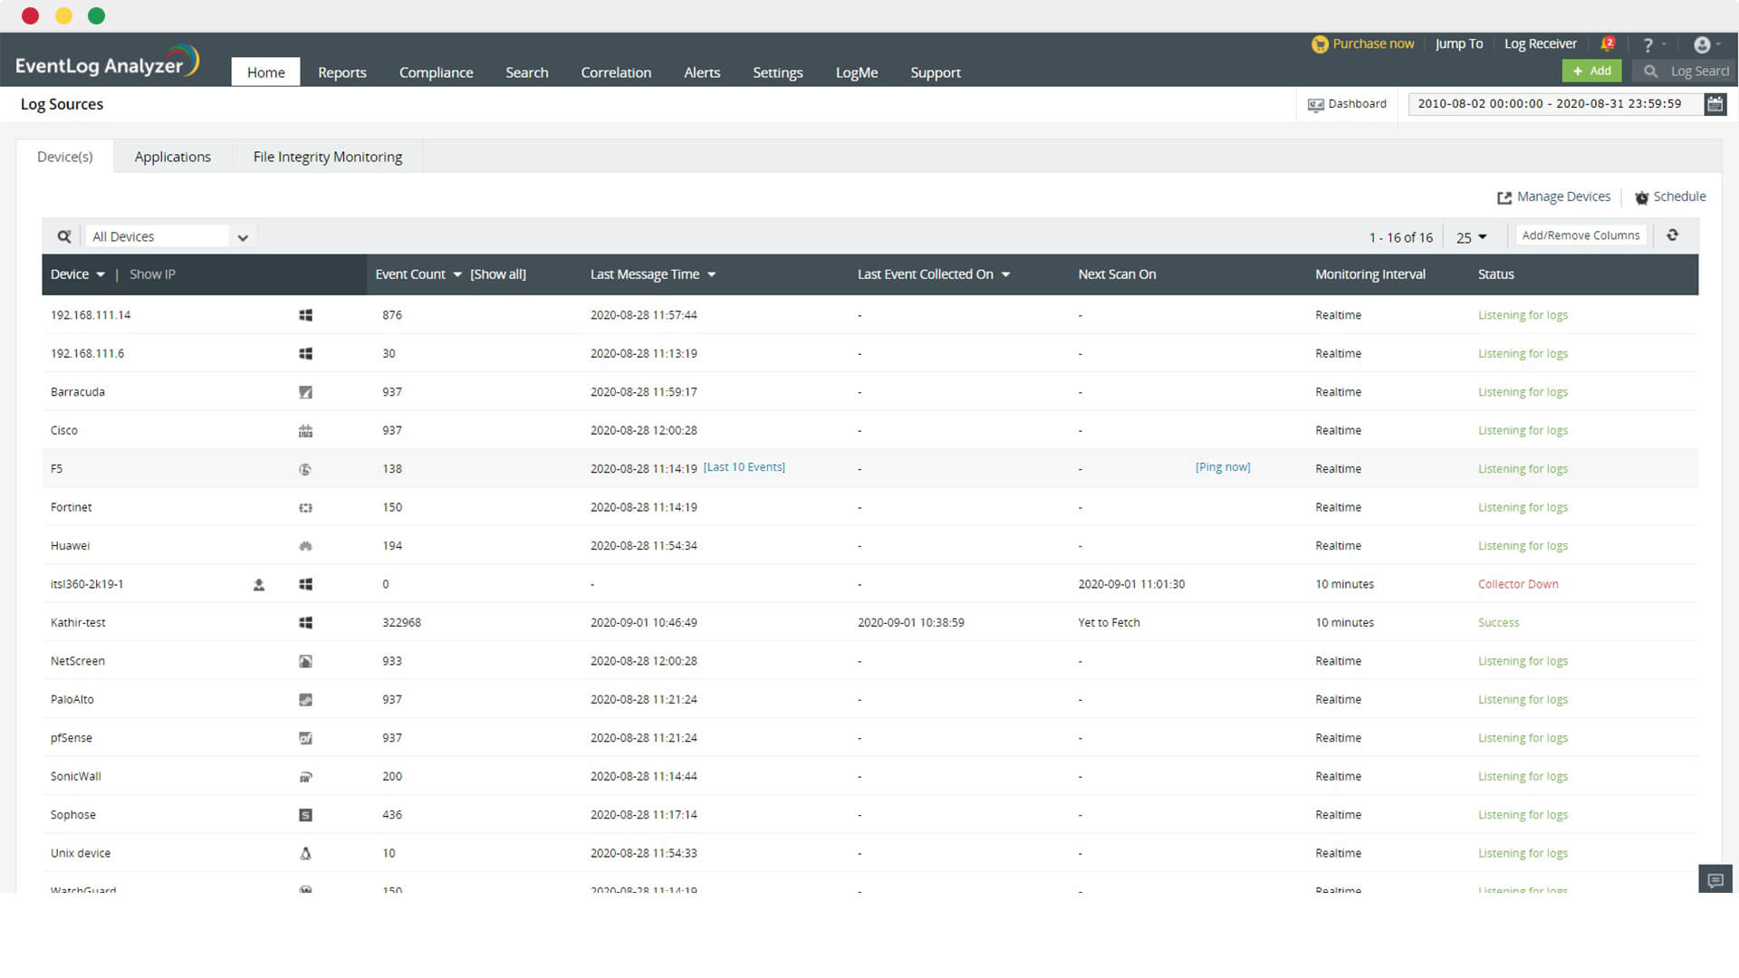Click the refresh icon in table toolbar
This screenshot has height=978, width=1739.
1672,235
